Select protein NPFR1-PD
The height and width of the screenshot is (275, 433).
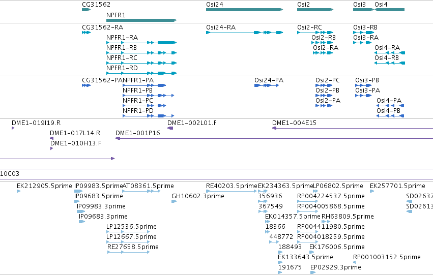pos(148,116)
